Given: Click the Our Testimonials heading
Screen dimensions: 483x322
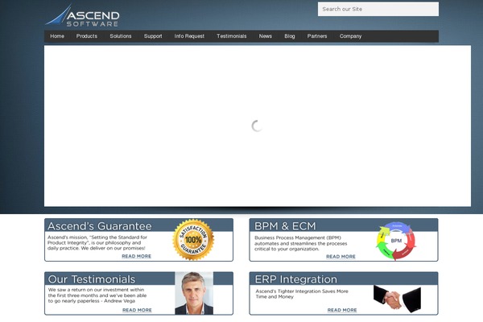Looking at the screenshot, I should [92, 279].
